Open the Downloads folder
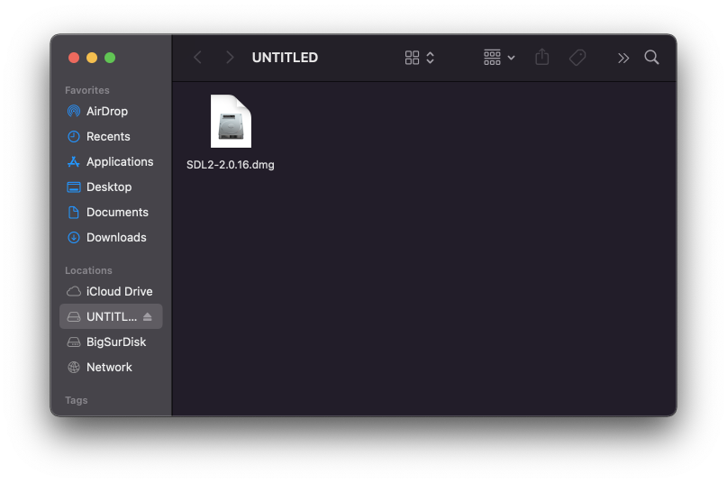727x483 pixels. pyautogui.click(x=75, y=238)
